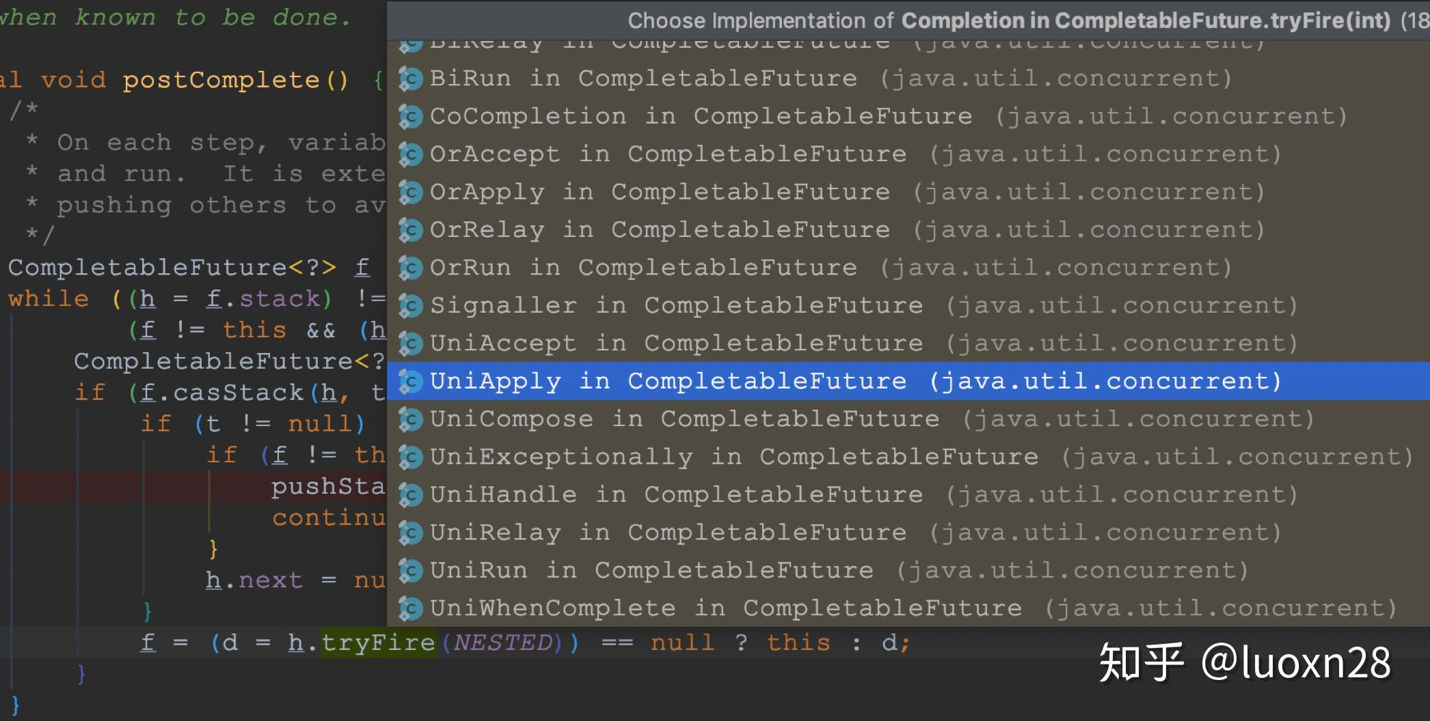Click the class icon next to BiRun

coord(411,78)
